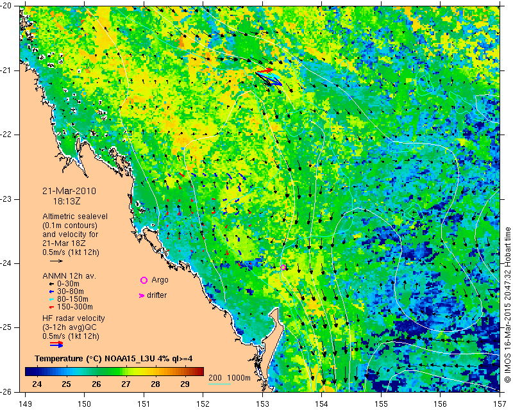Screen dimensions: 513x410
Task: Click the longitude axis label 153
Action: 262,404
